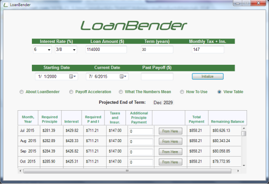Click additional principle payment field for Oct 2015
The width and height of the screenshot is (269, 184).
click(141, 163)
